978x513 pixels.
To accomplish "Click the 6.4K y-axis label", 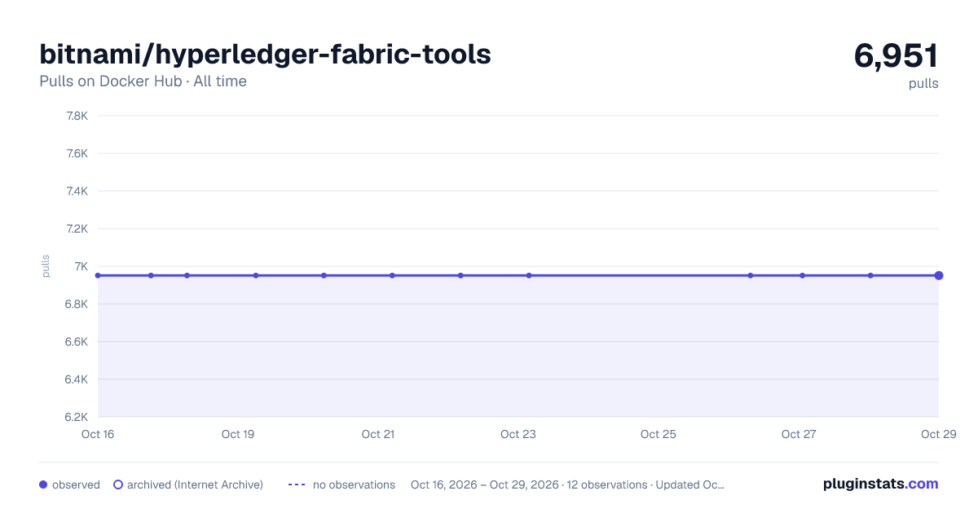I will click(x=77, y=379).
